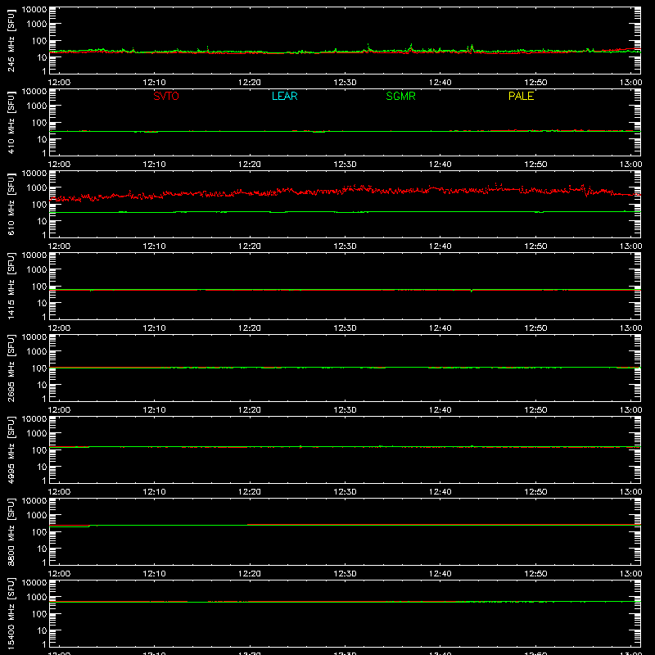
Task: Click the 12:00 tick label below the 610 MHz plot
Action: pyautogui.click(x=59, y=246)
